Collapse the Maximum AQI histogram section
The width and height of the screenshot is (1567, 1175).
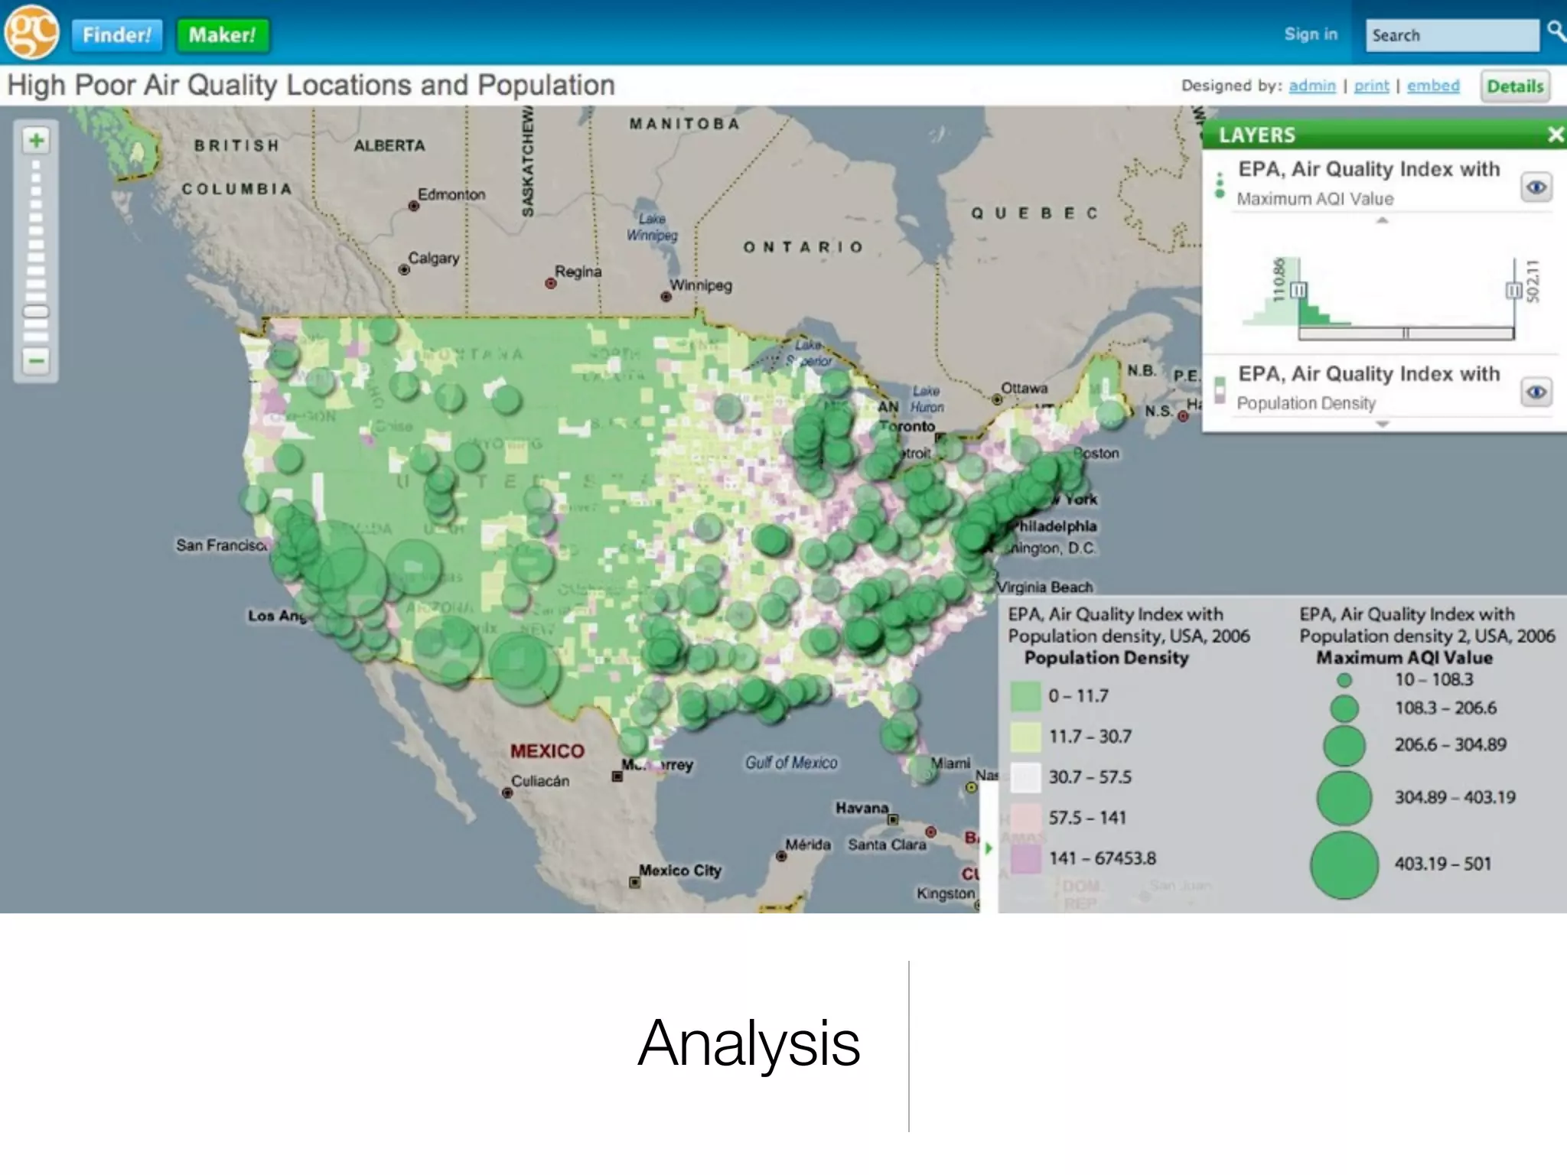pyautogui.click(x=1382, y=221)
